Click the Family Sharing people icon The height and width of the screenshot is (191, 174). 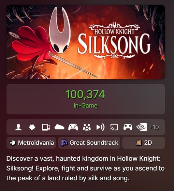click(87, 127)
